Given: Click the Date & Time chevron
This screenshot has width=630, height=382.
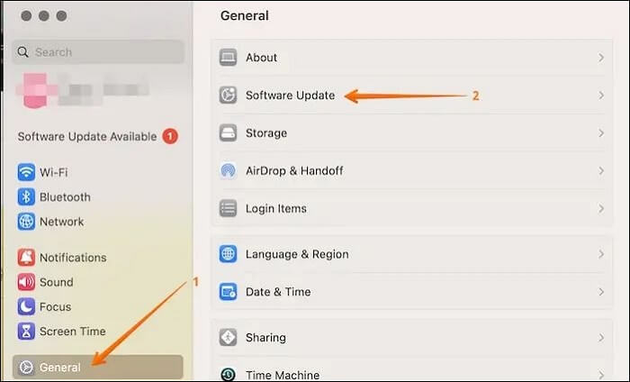Looking at the screenshot, I should (x=600, y=292).
